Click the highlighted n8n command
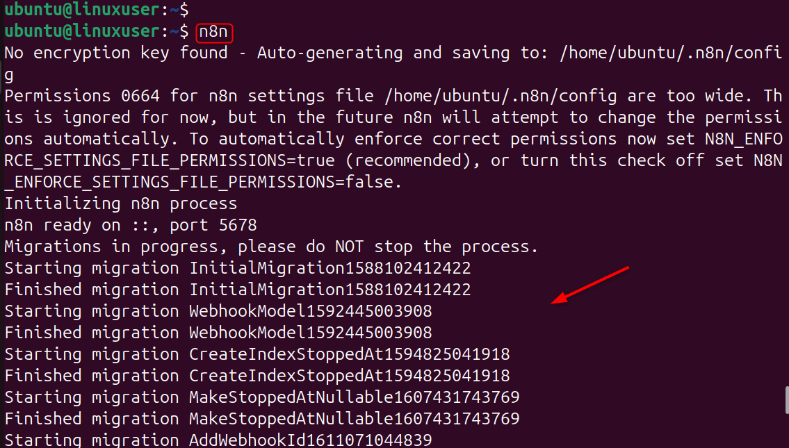The image size is (789, 448). (214, 32)
